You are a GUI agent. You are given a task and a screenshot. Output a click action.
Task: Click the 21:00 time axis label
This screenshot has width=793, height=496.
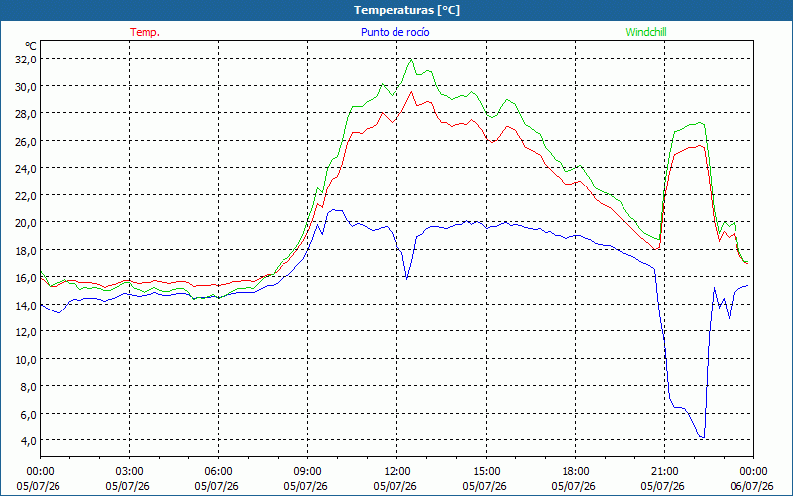click(664, 472)
